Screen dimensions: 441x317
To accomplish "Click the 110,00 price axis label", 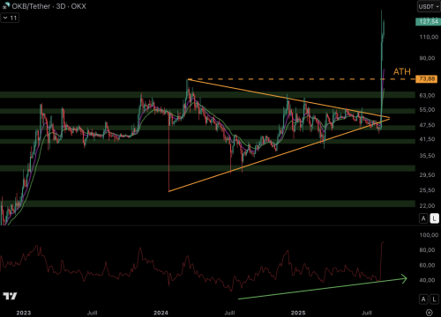I will click(x=429, y=37).
